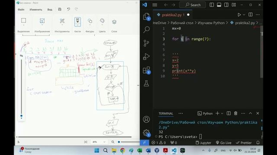Click the Paint fit-to-window icon
Image resolution: width=277 pixels, height=155 pixels.
[86, 142]
